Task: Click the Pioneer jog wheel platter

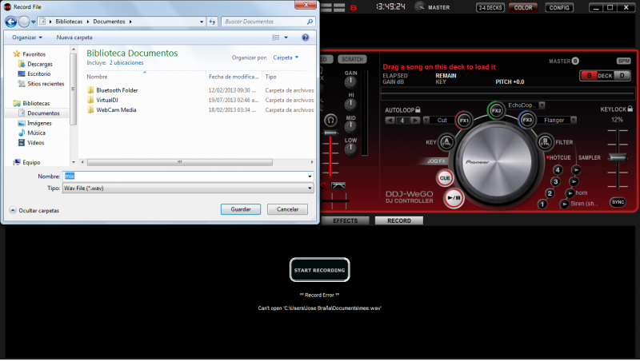Action: (496, 162)
